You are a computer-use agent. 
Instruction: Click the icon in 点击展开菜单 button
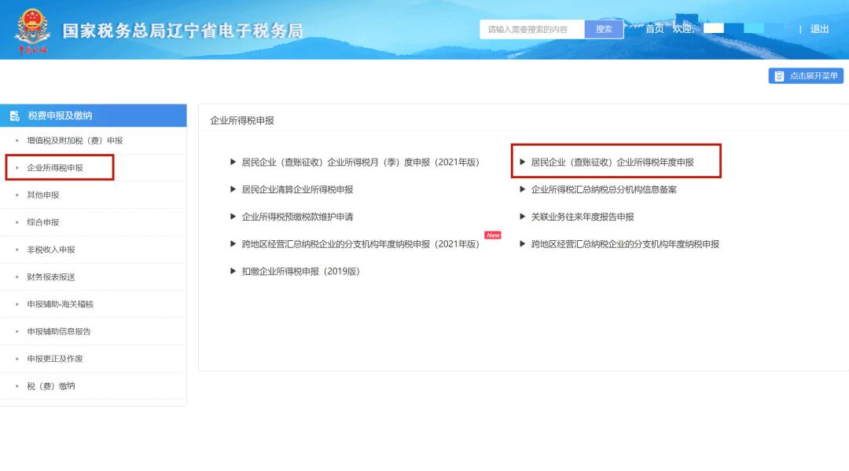pyautogui.click(x=779, y=76)
